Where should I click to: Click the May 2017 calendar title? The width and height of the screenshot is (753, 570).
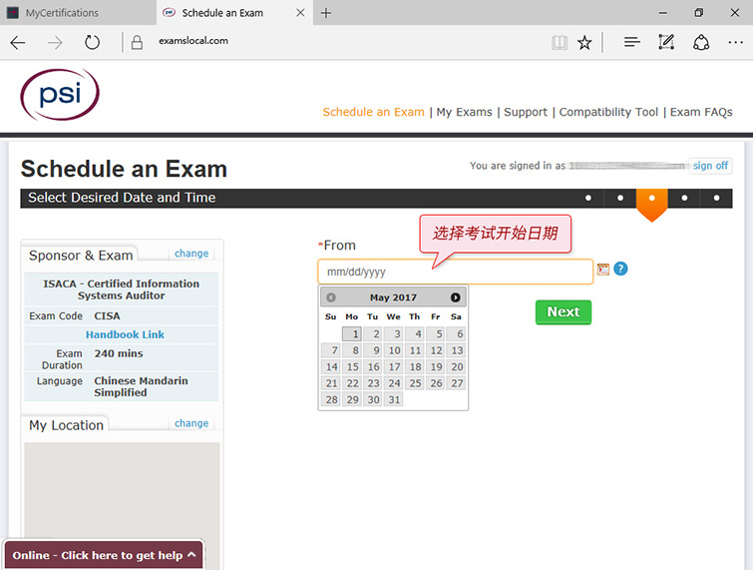pyautogui.click(x=393, y=297)
